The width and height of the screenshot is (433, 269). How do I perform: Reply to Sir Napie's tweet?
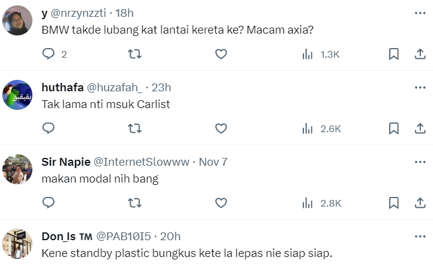[x=49, y=203]
